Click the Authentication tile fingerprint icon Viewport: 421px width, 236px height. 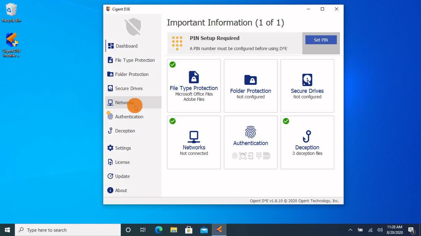pos(251,132)
